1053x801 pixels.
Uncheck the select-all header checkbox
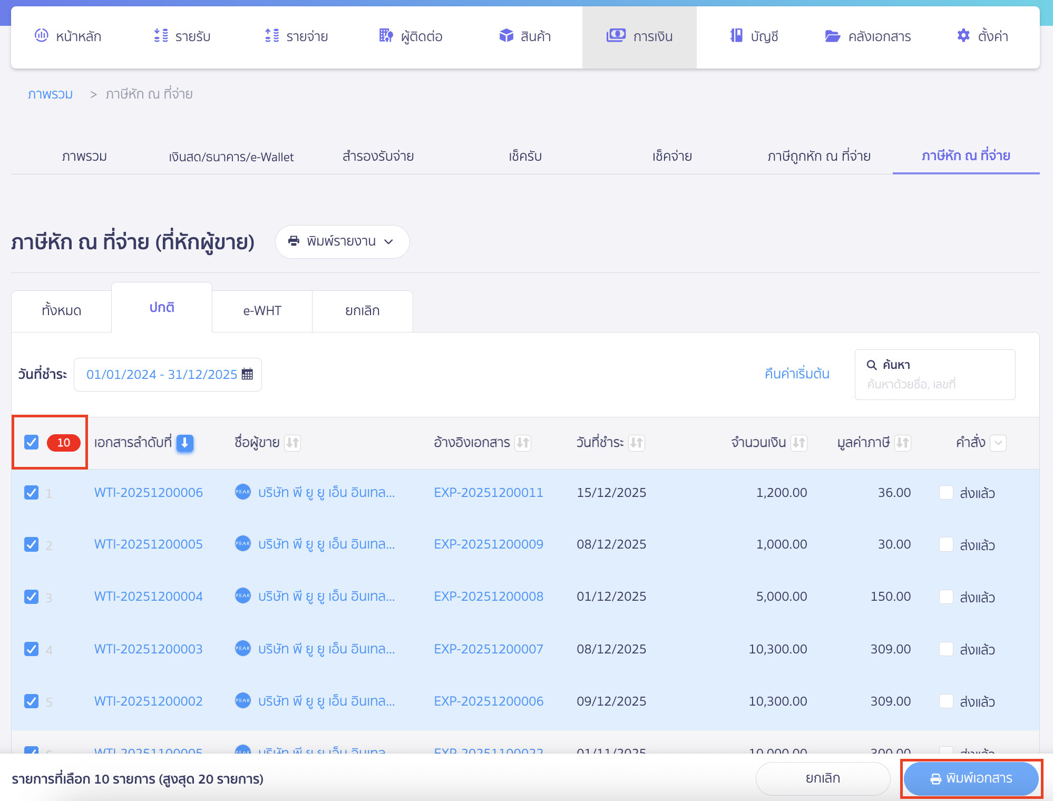[32, 442]
